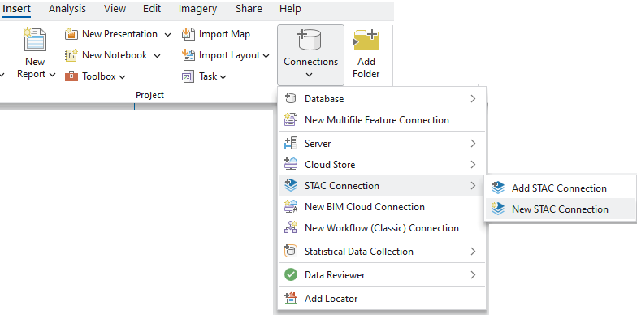Open the Imagery tab
Viewport: 637px width, 315px height.
tap(198, 9)
